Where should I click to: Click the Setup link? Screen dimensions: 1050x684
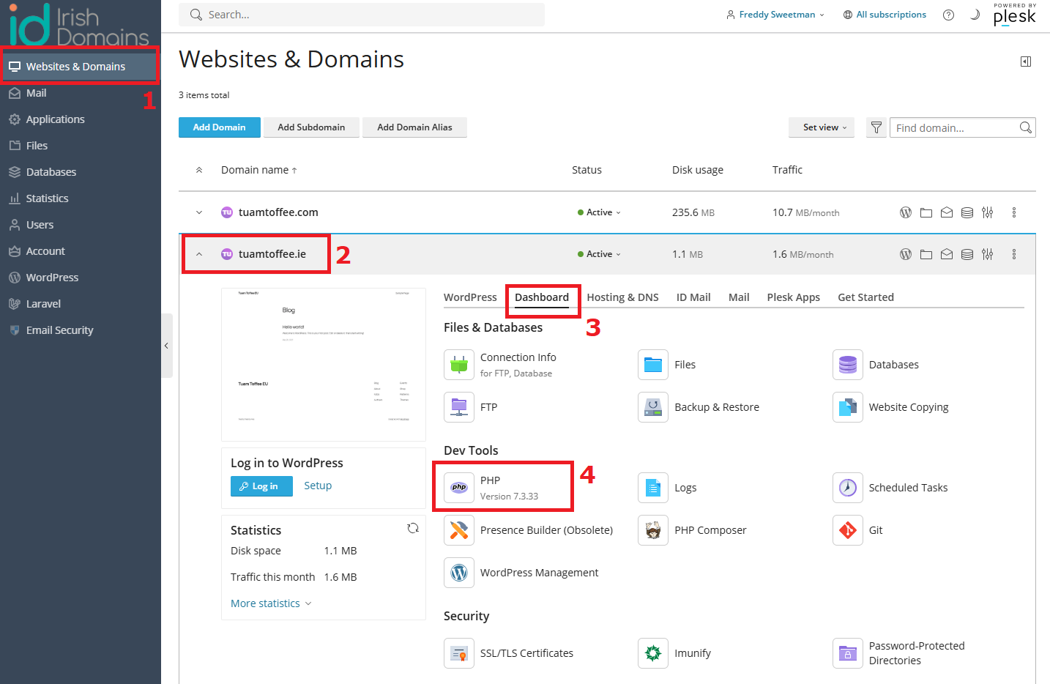click(x=318, y=486)
